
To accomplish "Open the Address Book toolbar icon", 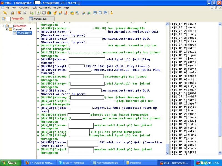I will click(x=39, y=13).
